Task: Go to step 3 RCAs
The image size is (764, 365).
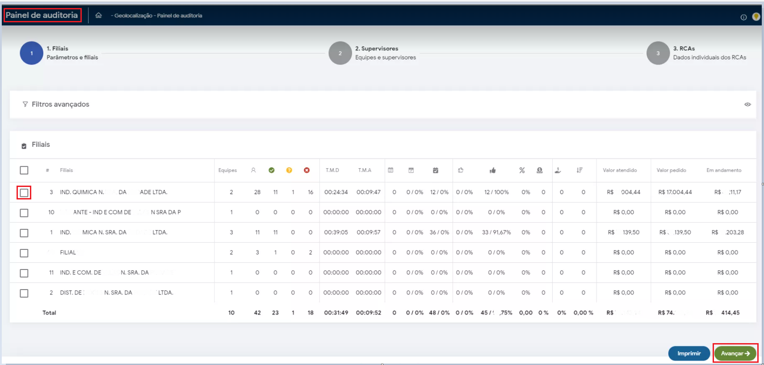Action: (x=658, y=53)
